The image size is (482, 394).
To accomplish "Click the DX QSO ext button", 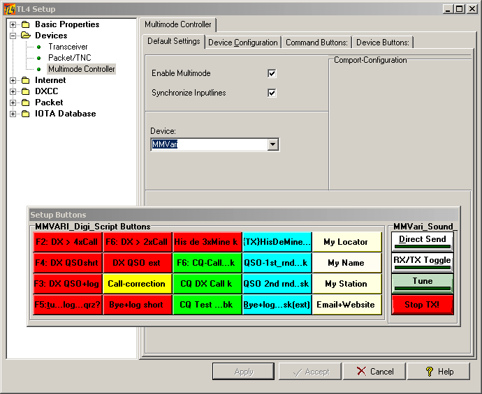I will (137, 263).
